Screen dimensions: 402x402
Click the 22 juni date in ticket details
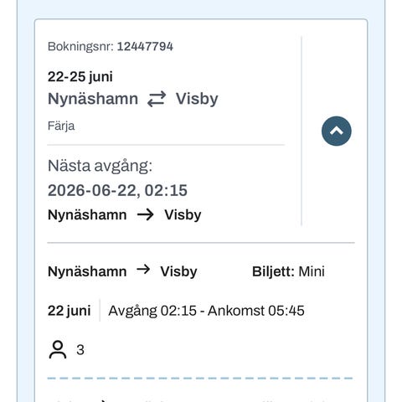point(70,311)
